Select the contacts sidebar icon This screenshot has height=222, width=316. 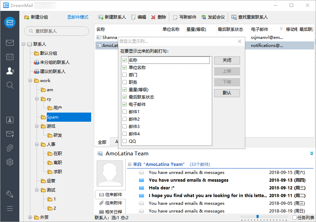click(10, 71)
